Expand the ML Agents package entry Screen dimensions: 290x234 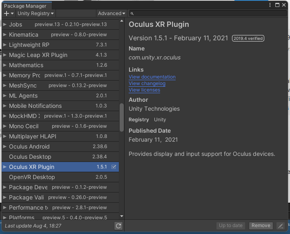click(x=5, y=96)
